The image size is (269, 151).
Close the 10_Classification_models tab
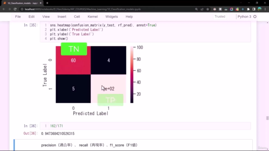pyautogui.click(x=41, y=3)
